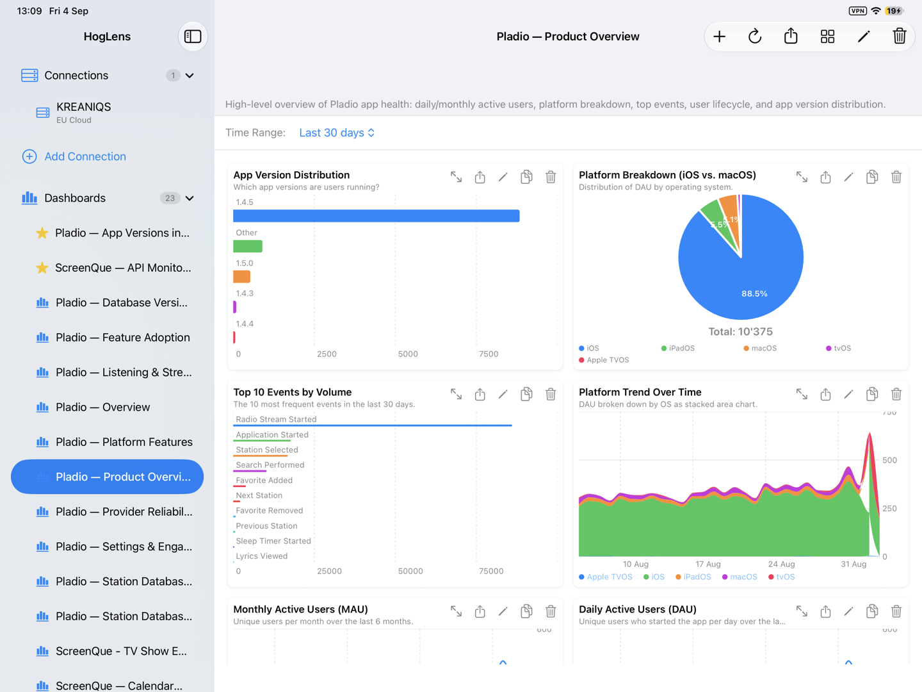
Task: Select the KREANIQS EU Cloud connection
Action: 107,113
